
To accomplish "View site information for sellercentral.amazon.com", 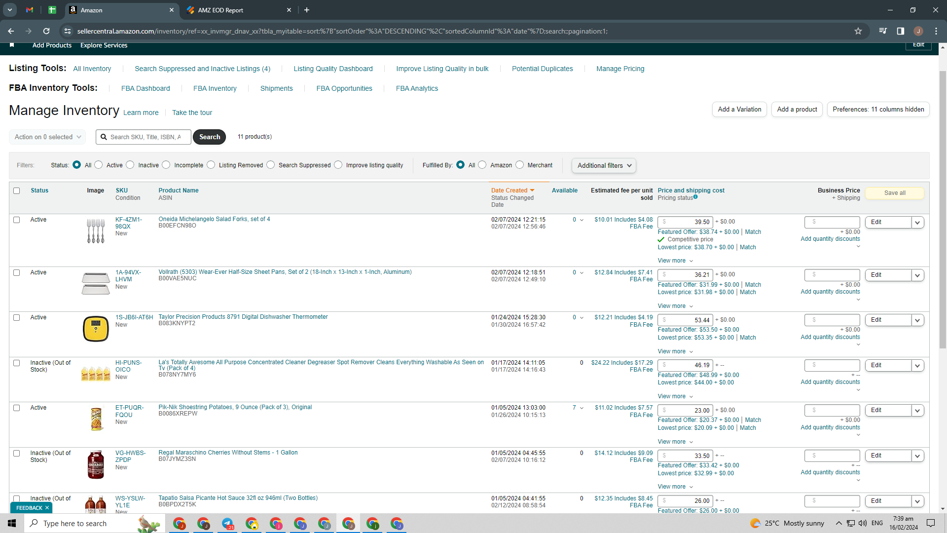I will [68, 31].
